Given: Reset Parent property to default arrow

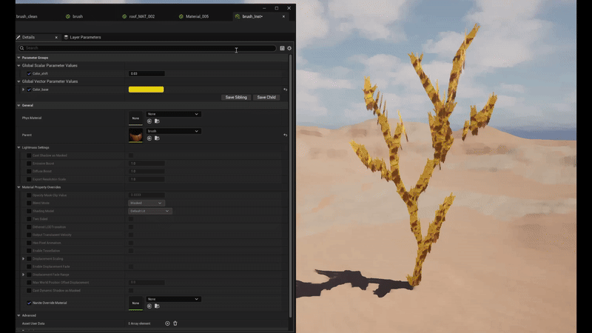Looking at the screenshot, I should [x=286, y=135].
